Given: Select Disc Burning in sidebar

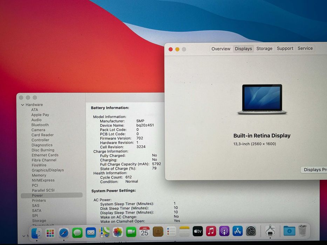Looking at the screenshot, I should (43, 150).
